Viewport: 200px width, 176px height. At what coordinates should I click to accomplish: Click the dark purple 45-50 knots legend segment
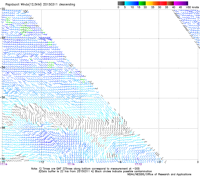coord(184,3)
